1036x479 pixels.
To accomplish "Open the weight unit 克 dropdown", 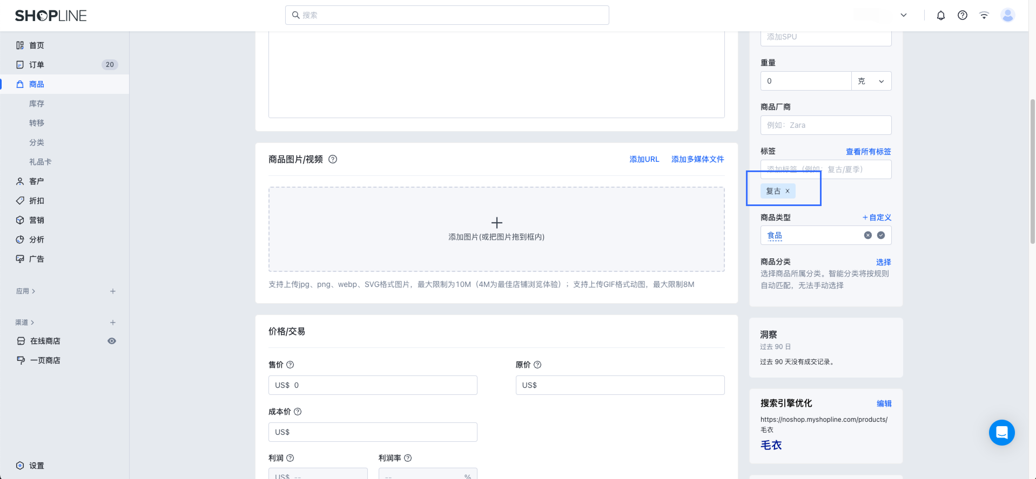I will 872,81.
